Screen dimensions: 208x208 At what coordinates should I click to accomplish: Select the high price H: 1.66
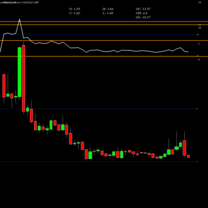pyautogui.click(x=108, y=9)
